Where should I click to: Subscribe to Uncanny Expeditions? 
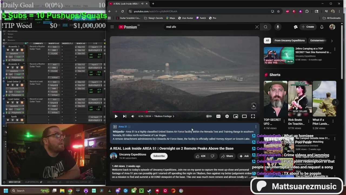coord(159,156)
